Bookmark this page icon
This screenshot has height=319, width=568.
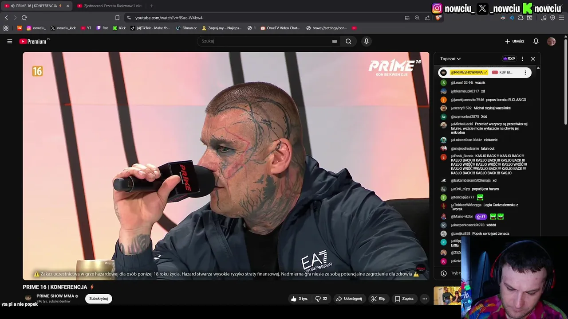pos(117,18)
